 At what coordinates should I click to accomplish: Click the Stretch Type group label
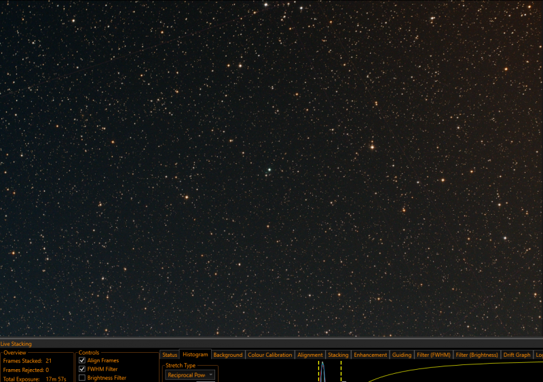point(181,366)
